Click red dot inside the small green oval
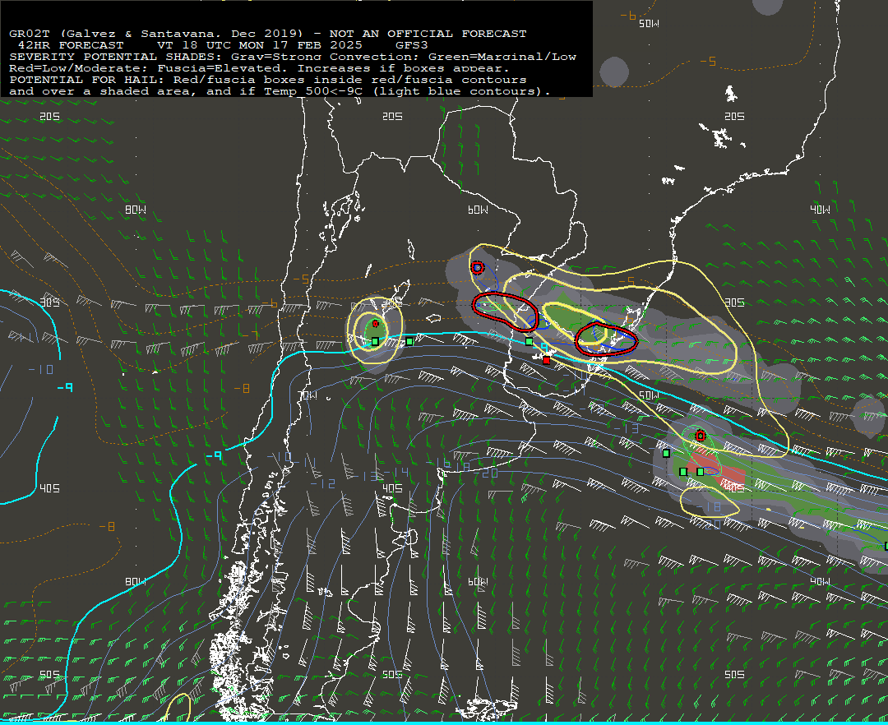 coord(375,324)
